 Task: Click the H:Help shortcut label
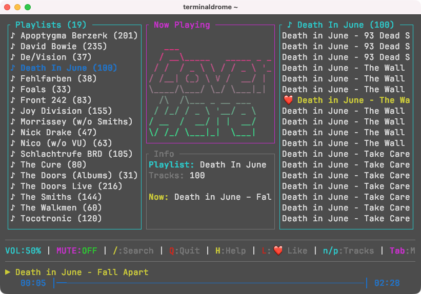[230, 250]
